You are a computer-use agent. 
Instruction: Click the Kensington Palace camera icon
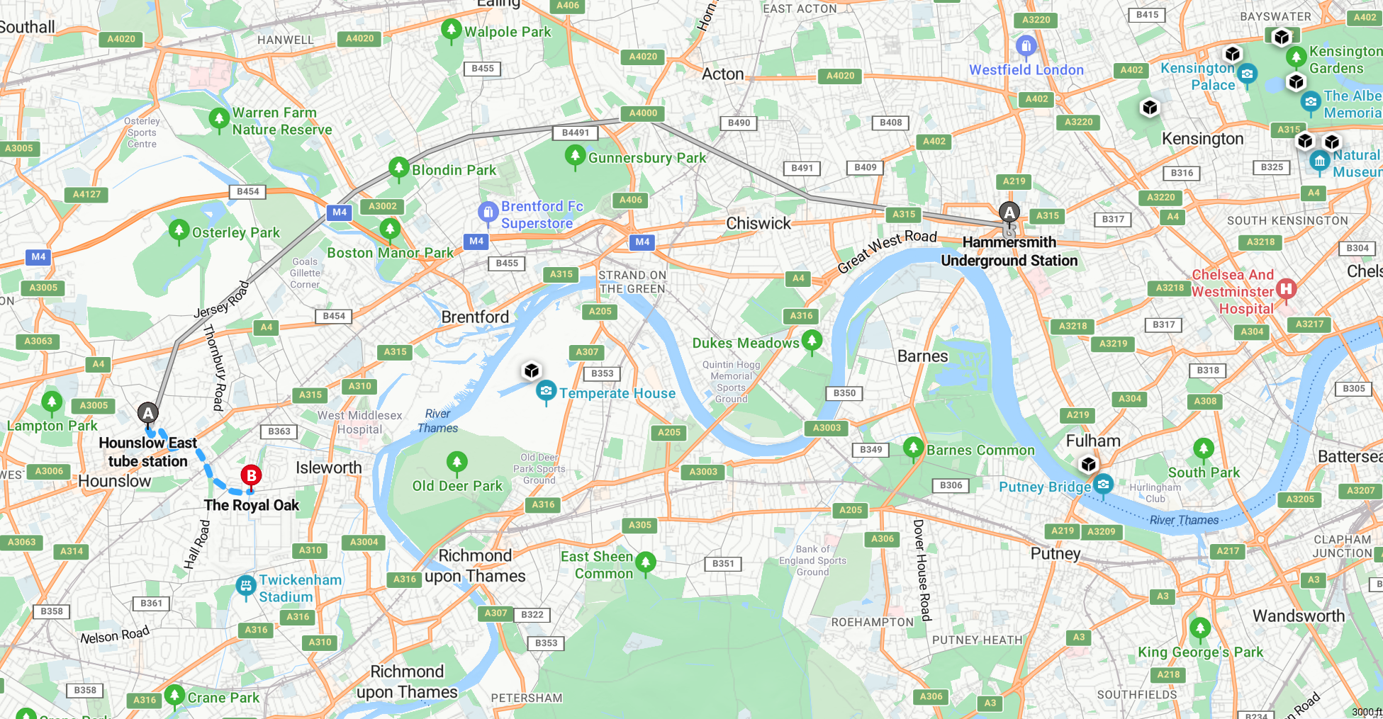[1247, 75]
